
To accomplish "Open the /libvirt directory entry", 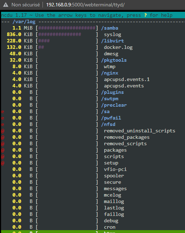I will (x=112, y=41).
